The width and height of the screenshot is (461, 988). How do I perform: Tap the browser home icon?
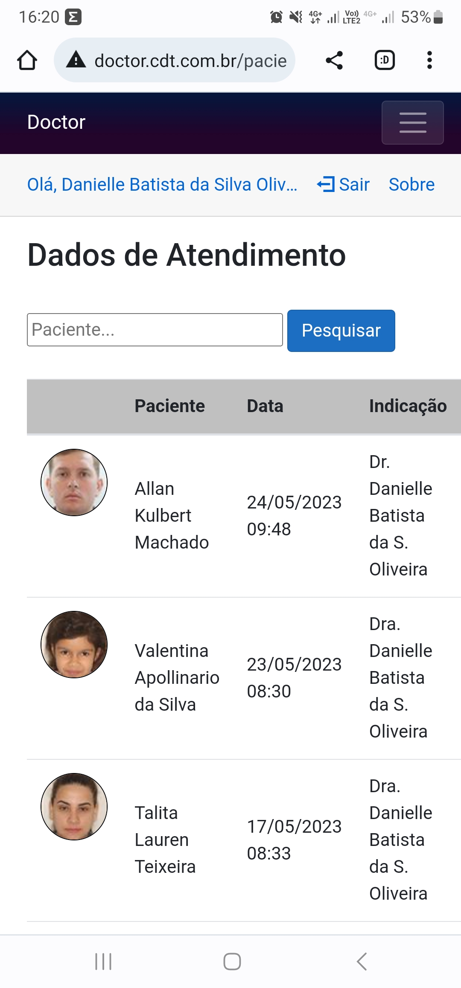click(x=27, y=60)
